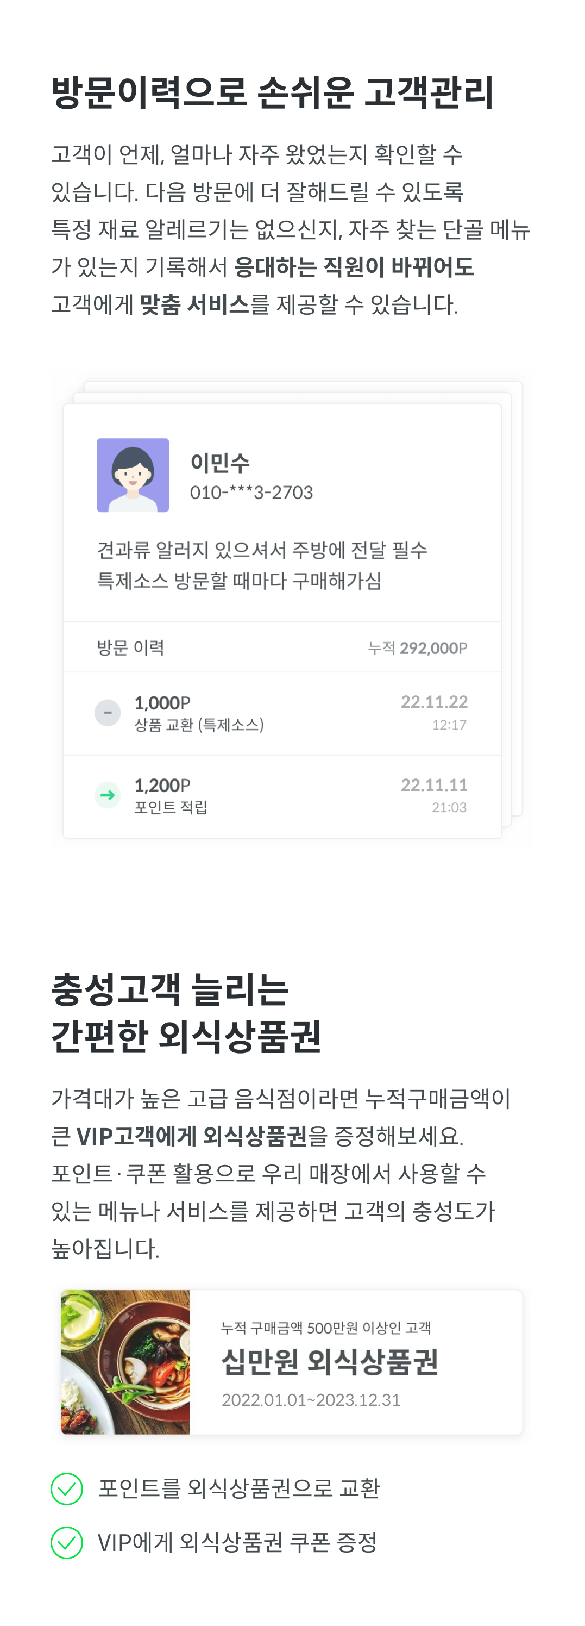Click green check icon beside VIP에게 외식상품권 쿠폰 증정

point(67,1542)
